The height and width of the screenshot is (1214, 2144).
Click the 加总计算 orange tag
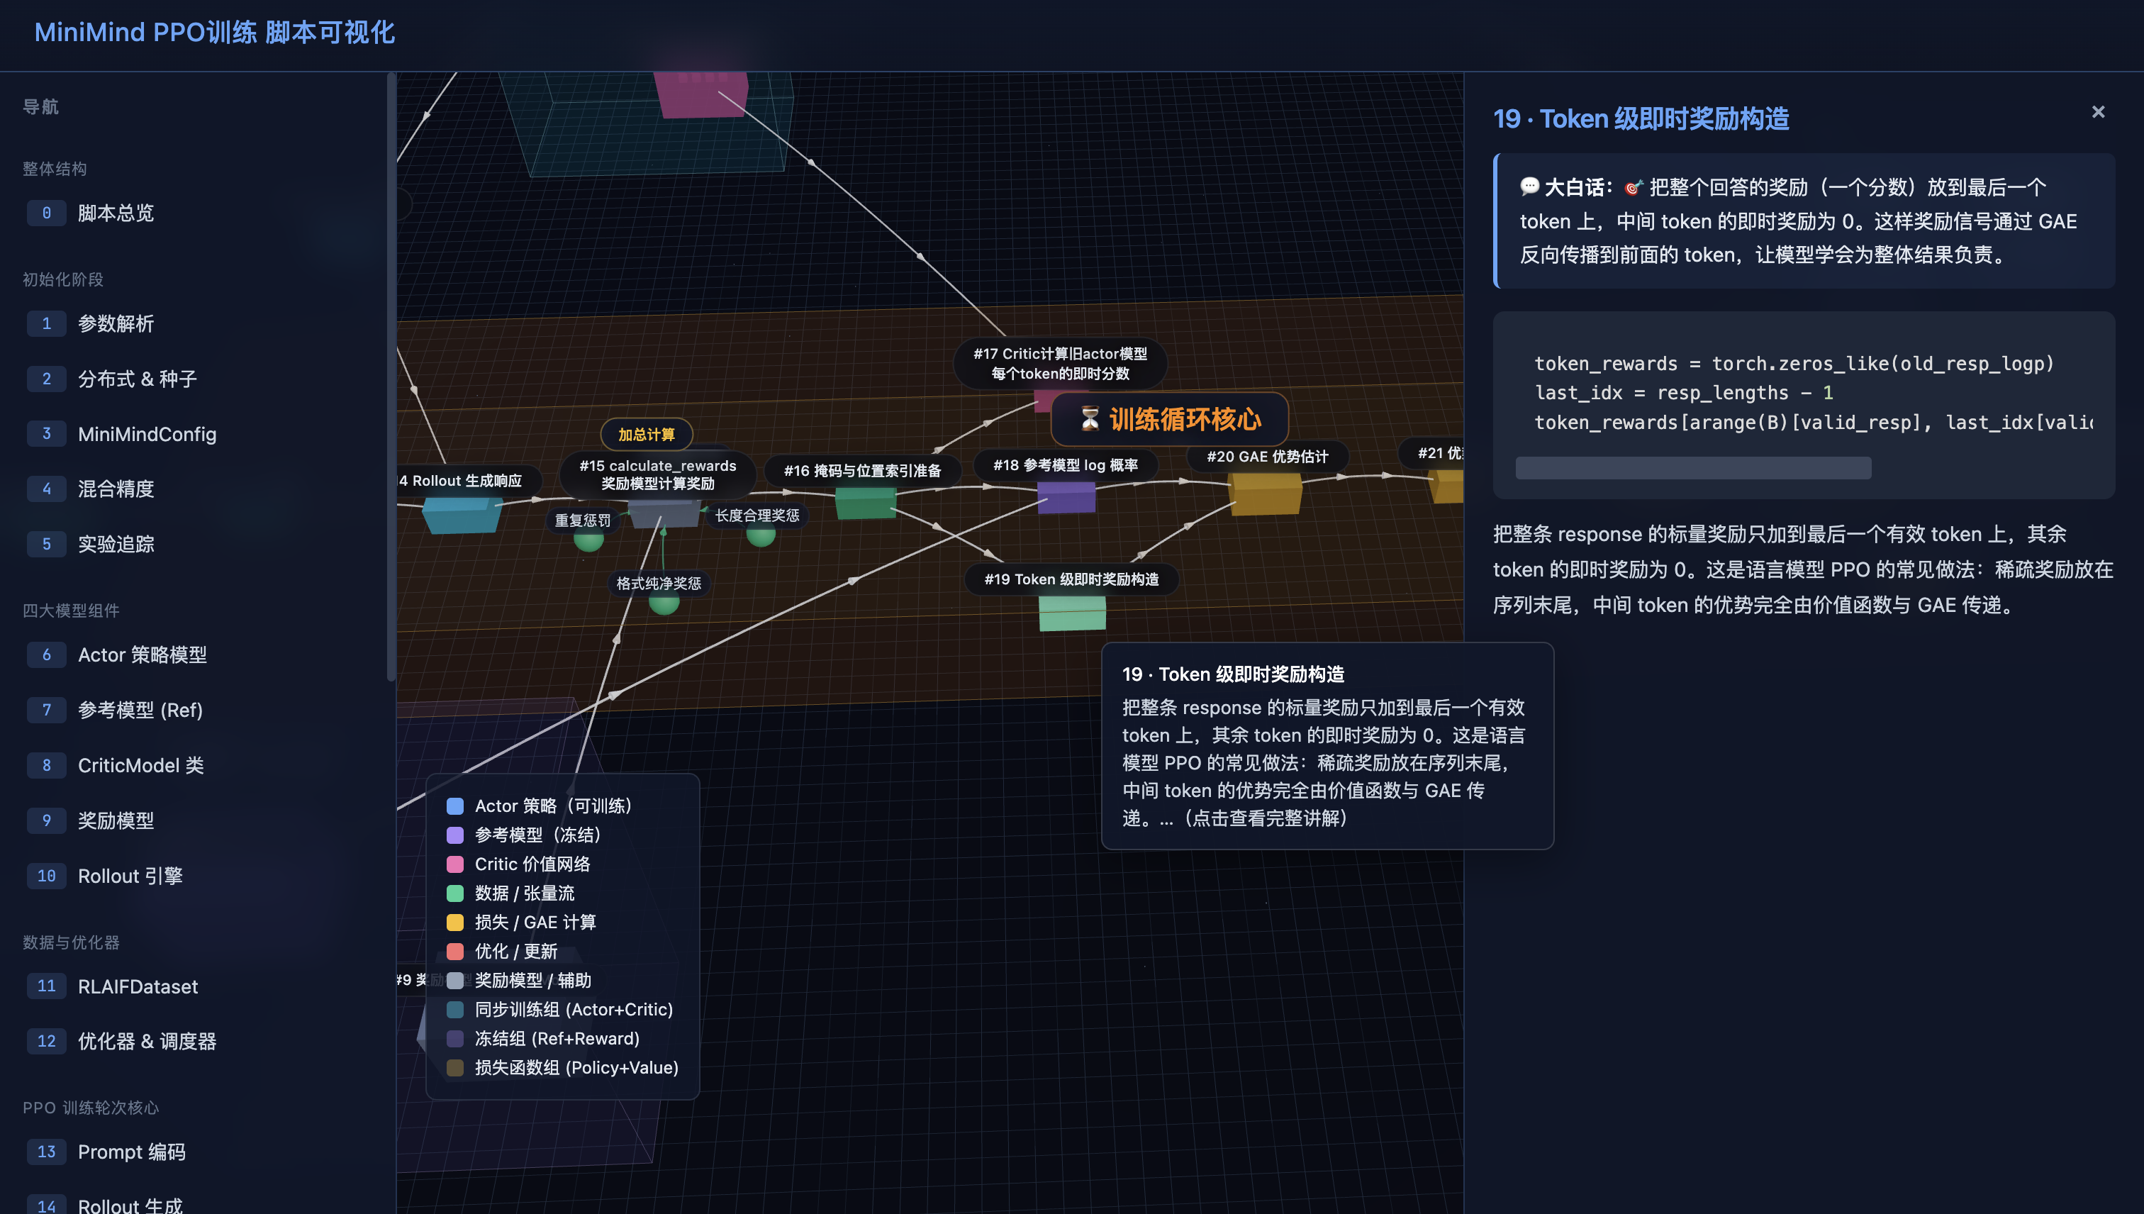646,435
